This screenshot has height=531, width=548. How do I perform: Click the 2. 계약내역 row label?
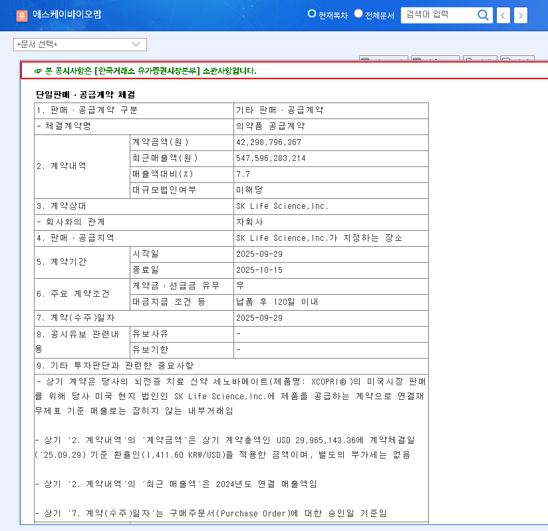click(61, 166)
